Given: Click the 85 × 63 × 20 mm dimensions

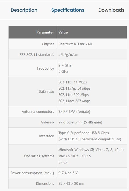Looking at the screenshot, I should (72, 183).
